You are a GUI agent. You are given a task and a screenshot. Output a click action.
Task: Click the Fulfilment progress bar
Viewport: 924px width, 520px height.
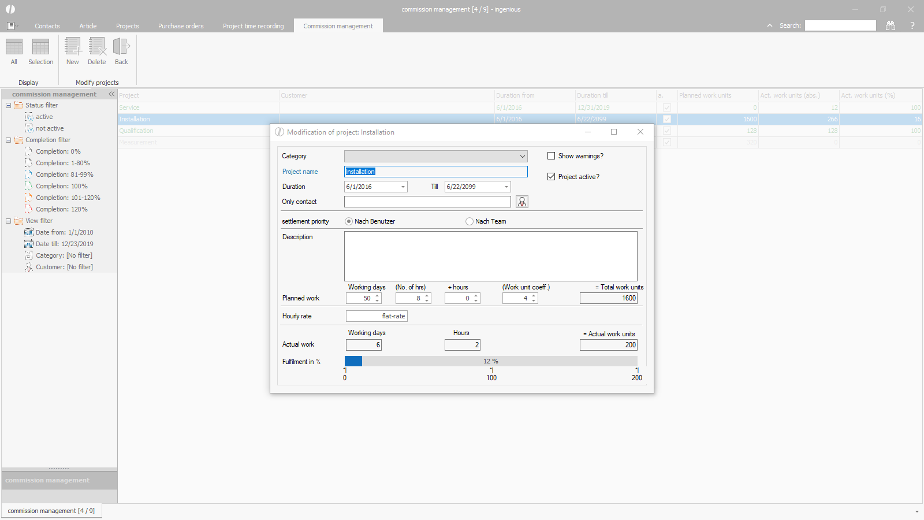(491, 361)
